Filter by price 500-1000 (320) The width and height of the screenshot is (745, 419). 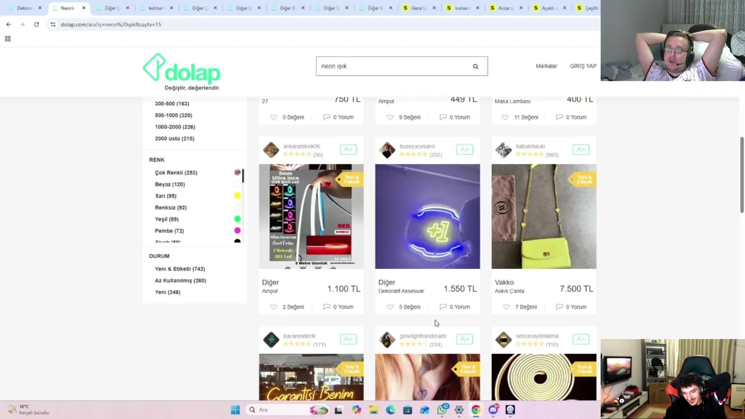tap(173, 115)
